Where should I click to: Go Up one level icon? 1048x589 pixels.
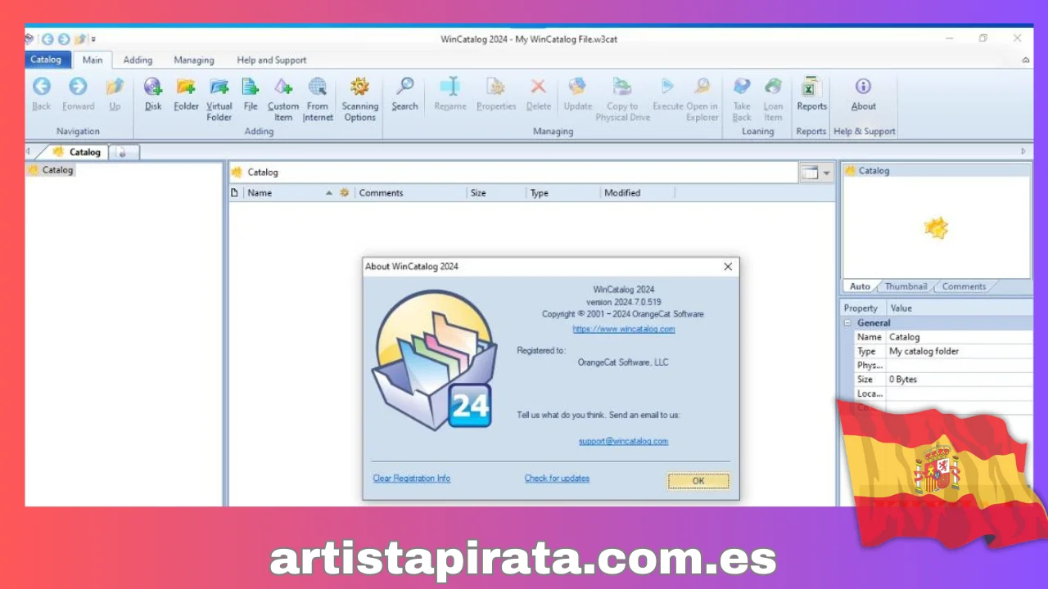[115, 94]
